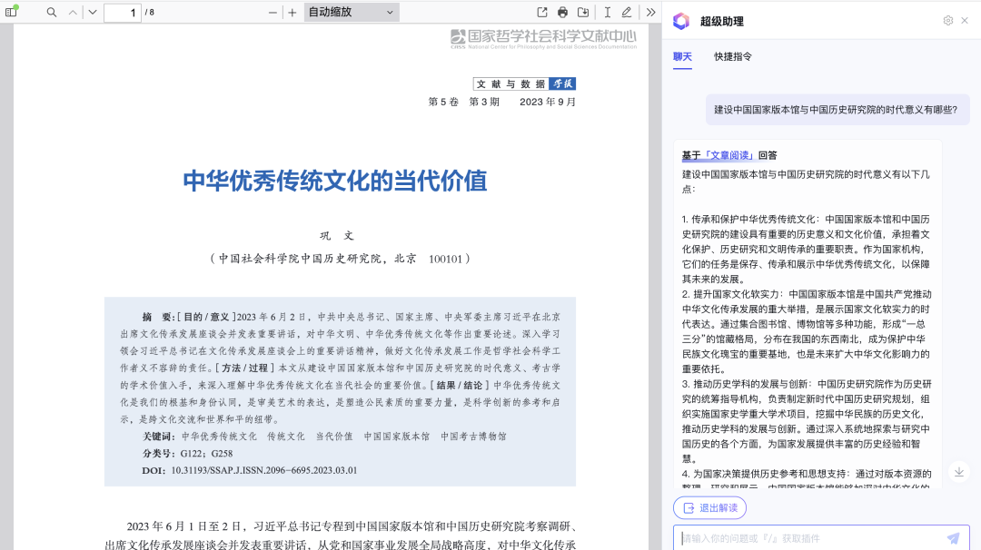Screen dimensions: 981x550
Task: Expand more toolbar tools
Action: [650, 12]
